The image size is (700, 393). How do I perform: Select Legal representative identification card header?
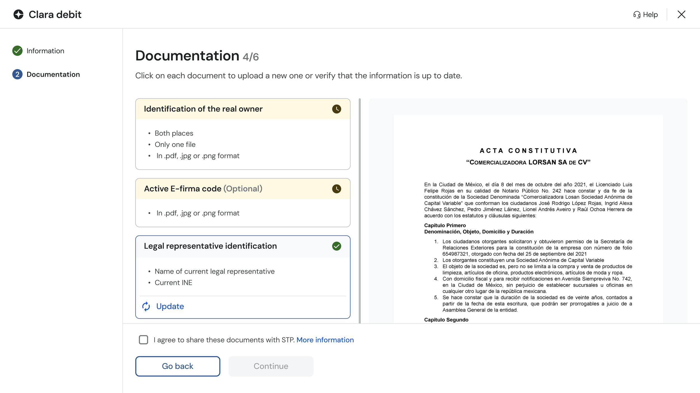(210, 246)
